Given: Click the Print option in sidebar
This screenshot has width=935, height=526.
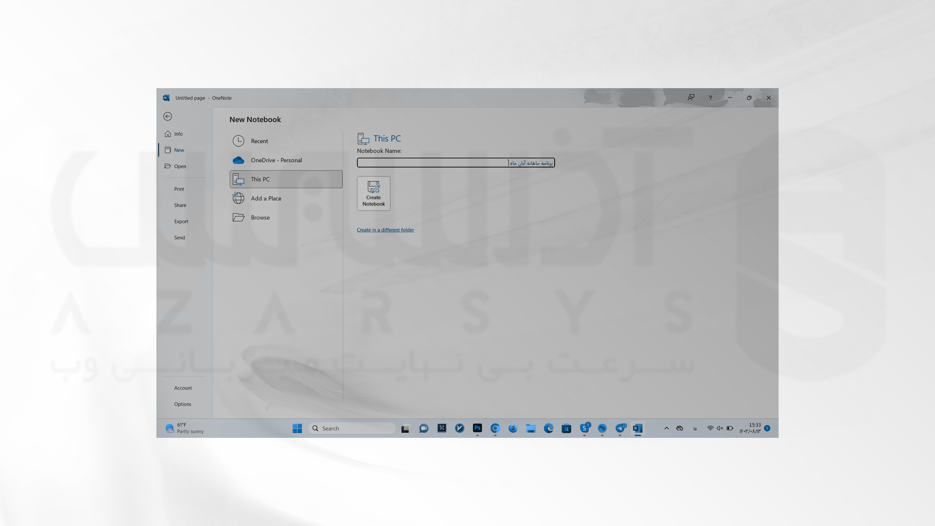Looking at the screenshot, I should click(x=179, y=189).
